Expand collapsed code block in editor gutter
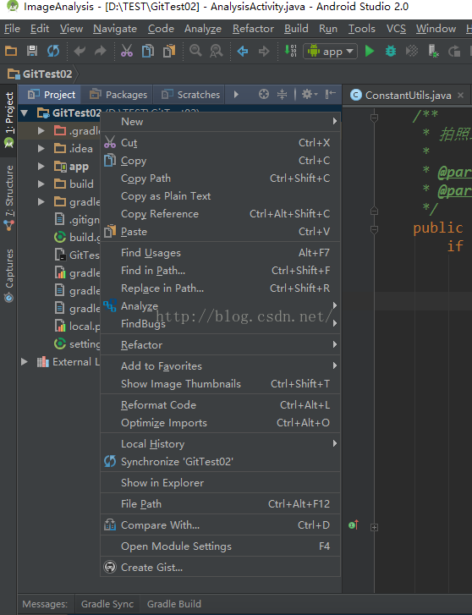The height and width of the screenshot is (615, 472). tap(375, 528)
